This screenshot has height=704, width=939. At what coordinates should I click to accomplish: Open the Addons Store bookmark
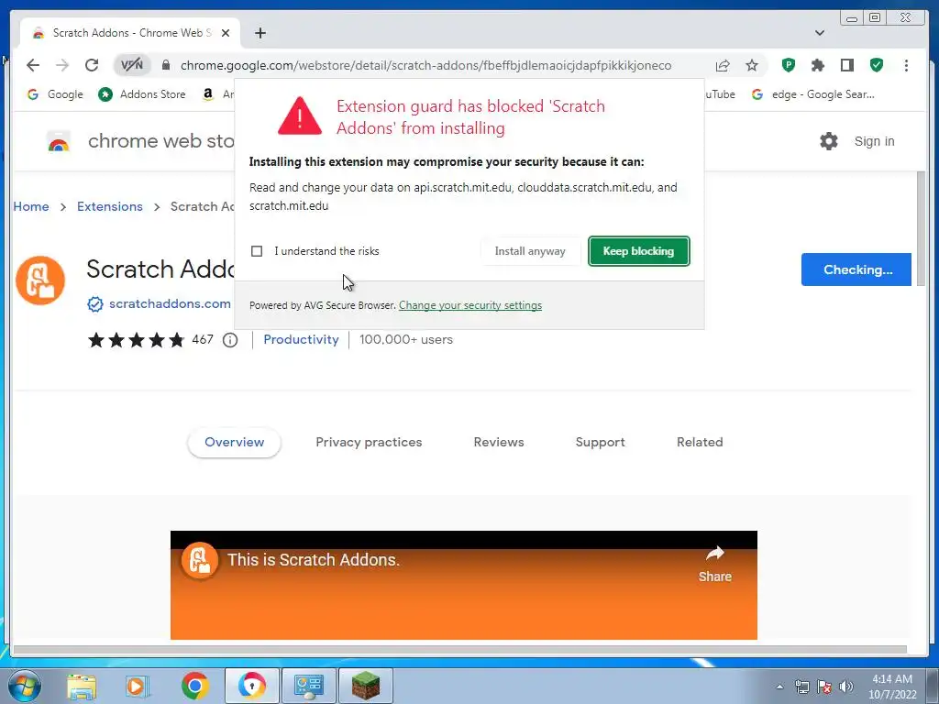(x=142, y=94)
